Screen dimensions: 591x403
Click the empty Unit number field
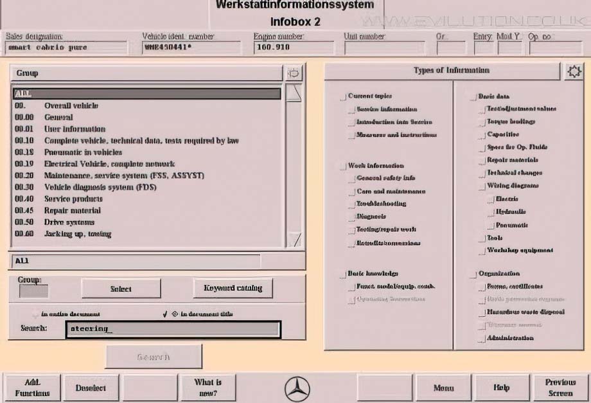[384, 48]
